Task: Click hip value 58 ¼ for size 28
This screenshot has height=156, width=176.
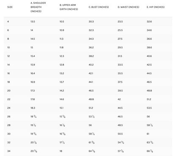Action: coord(150,125)
